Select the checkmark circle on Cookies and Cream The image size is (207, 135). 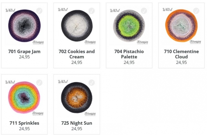(91, 11)
